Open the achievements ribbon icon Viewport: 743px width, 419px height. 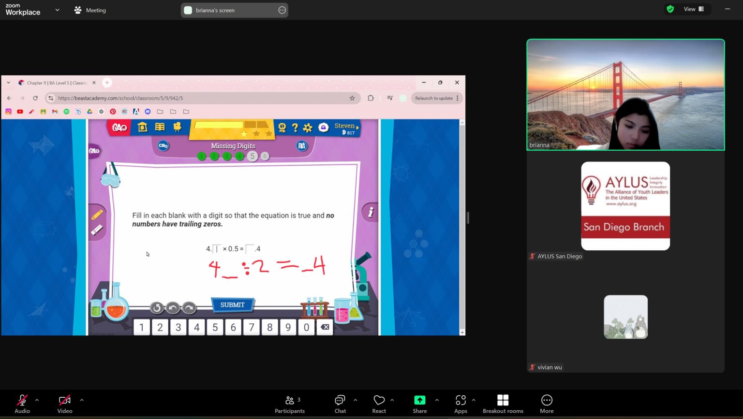[x=282, y=128]
